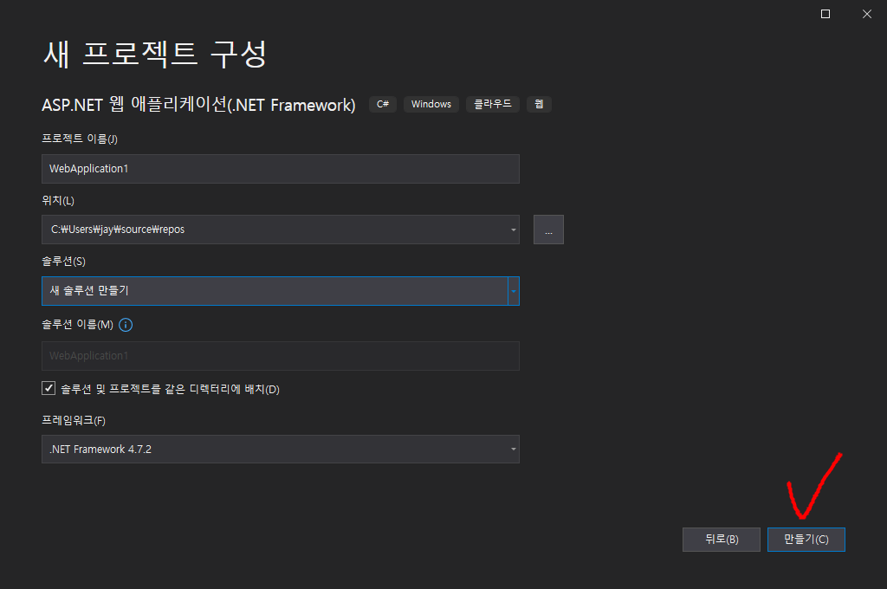887x589 pixels.
Task: Click the solution name info icon
Action: [x=126, y=325]
